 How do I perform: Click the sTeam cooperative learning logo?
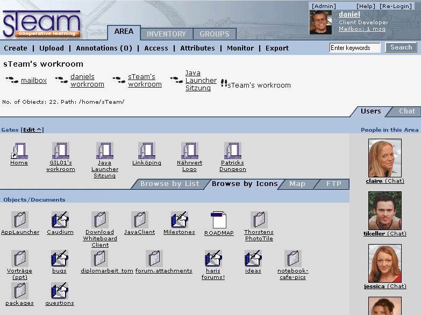coord(41,24)
